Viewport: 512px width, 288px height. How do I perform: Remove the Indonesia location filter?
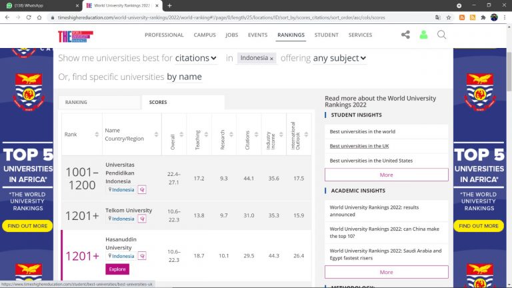[x=271, y=59]
